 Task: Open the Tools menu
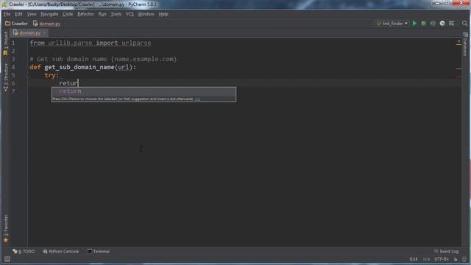116,14
